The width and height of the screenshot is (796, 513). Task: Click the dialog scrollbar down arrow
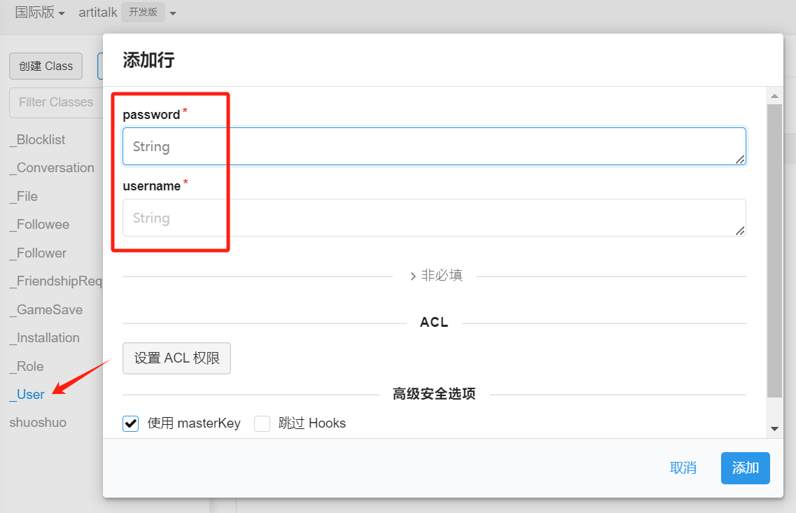click(774, 428)
